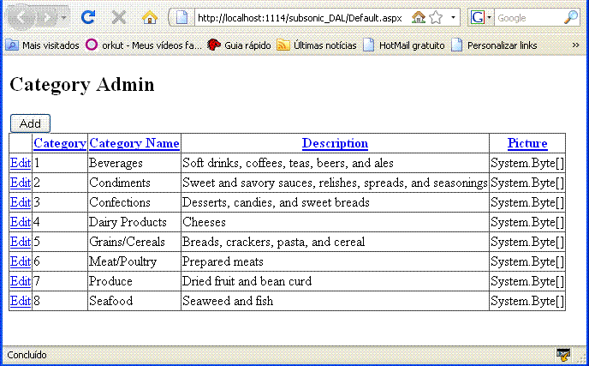Click the Condiments category name cell

pyautogui.click(x=134, y=183)
